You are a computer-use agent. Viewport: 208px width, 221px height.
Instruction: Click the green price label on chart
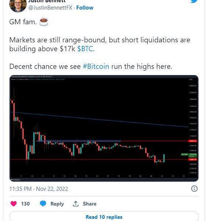pos(193,154)
